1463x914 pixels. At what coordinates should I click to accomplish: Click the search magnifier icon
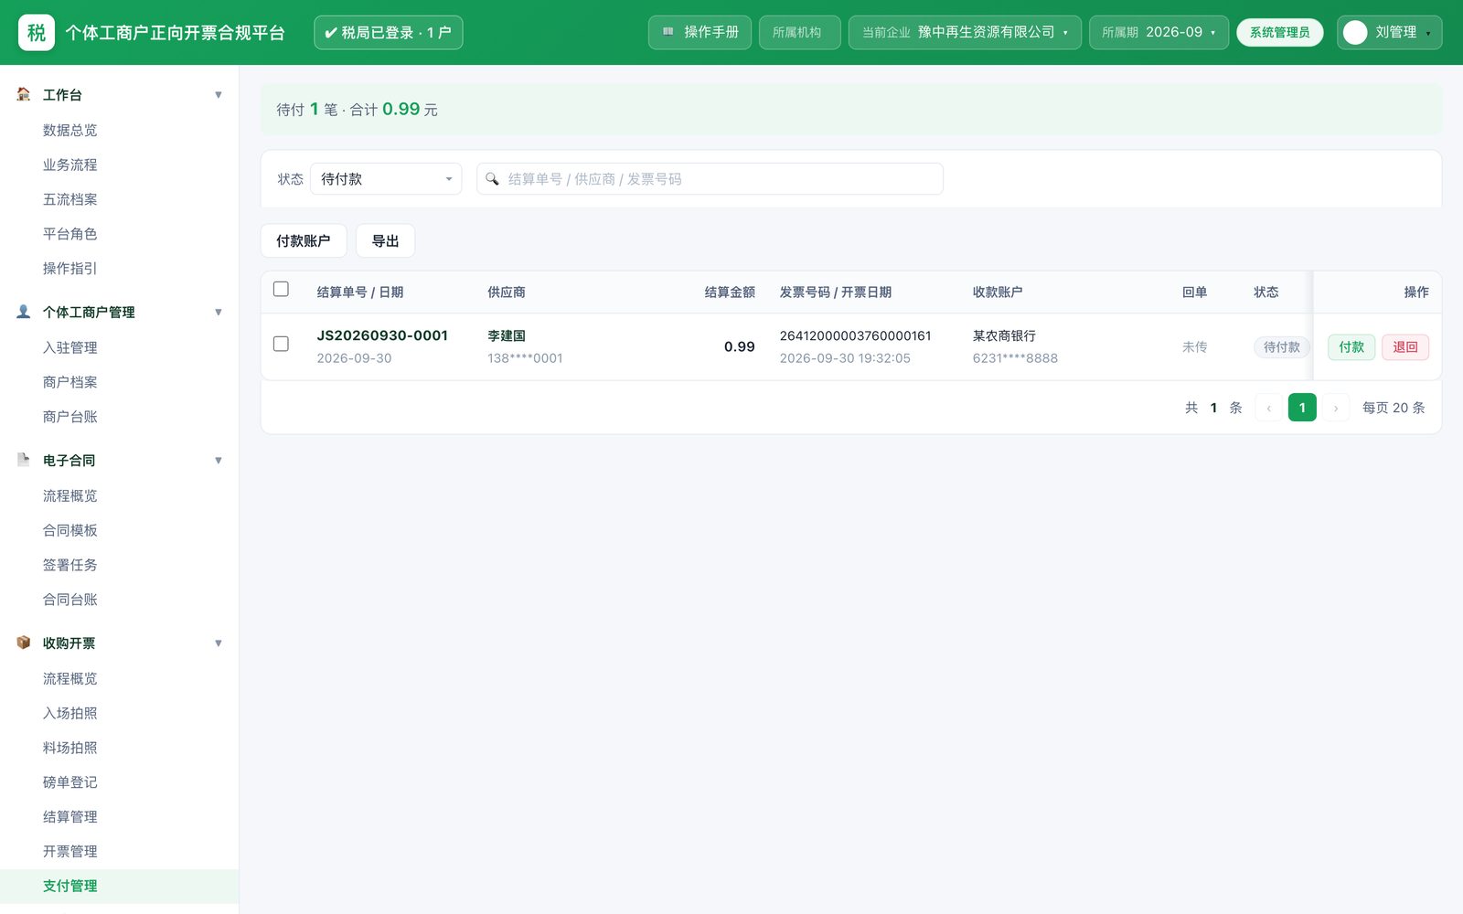[492, 179]
